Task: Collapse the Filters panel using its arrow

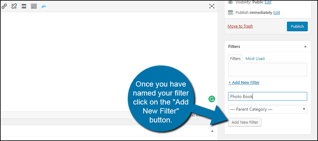Action: tap(305, 46)
